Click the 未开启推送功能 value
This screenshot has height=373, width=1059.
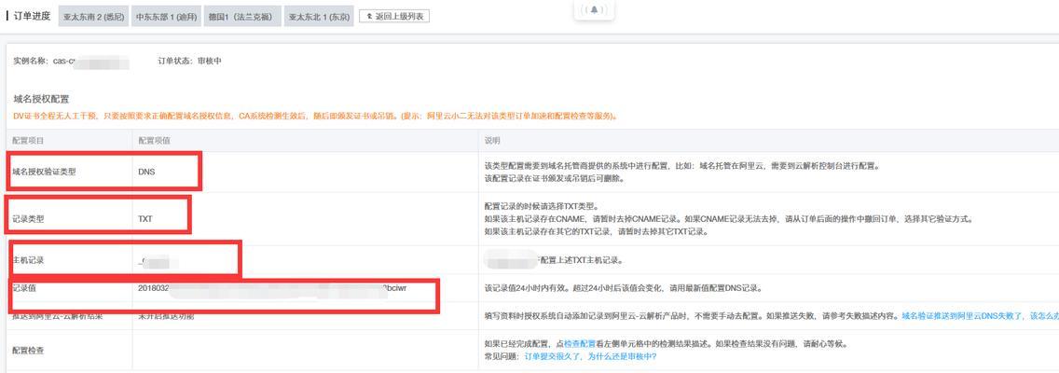coord(166,315)
